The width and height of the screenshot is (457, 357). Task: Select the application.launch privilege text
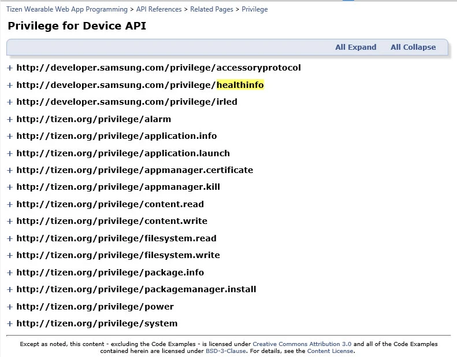click(123, 153)
